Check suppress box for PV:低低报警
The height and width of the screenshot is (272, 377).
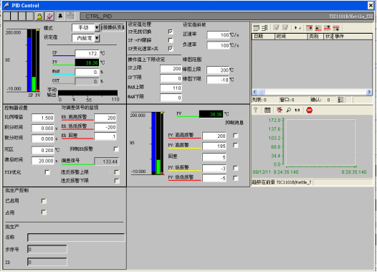click(x=236, y=178)
